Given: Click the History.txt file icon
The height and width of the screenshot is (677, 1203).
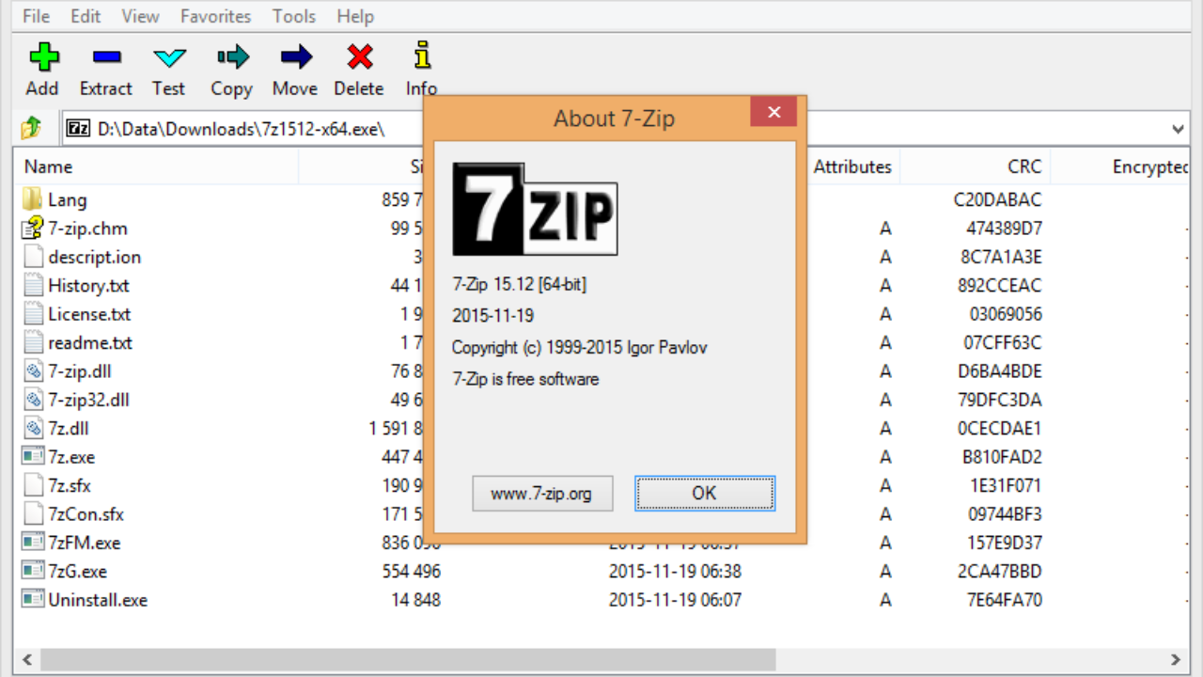Looking at the screenshot, I should tap(33, 285).
